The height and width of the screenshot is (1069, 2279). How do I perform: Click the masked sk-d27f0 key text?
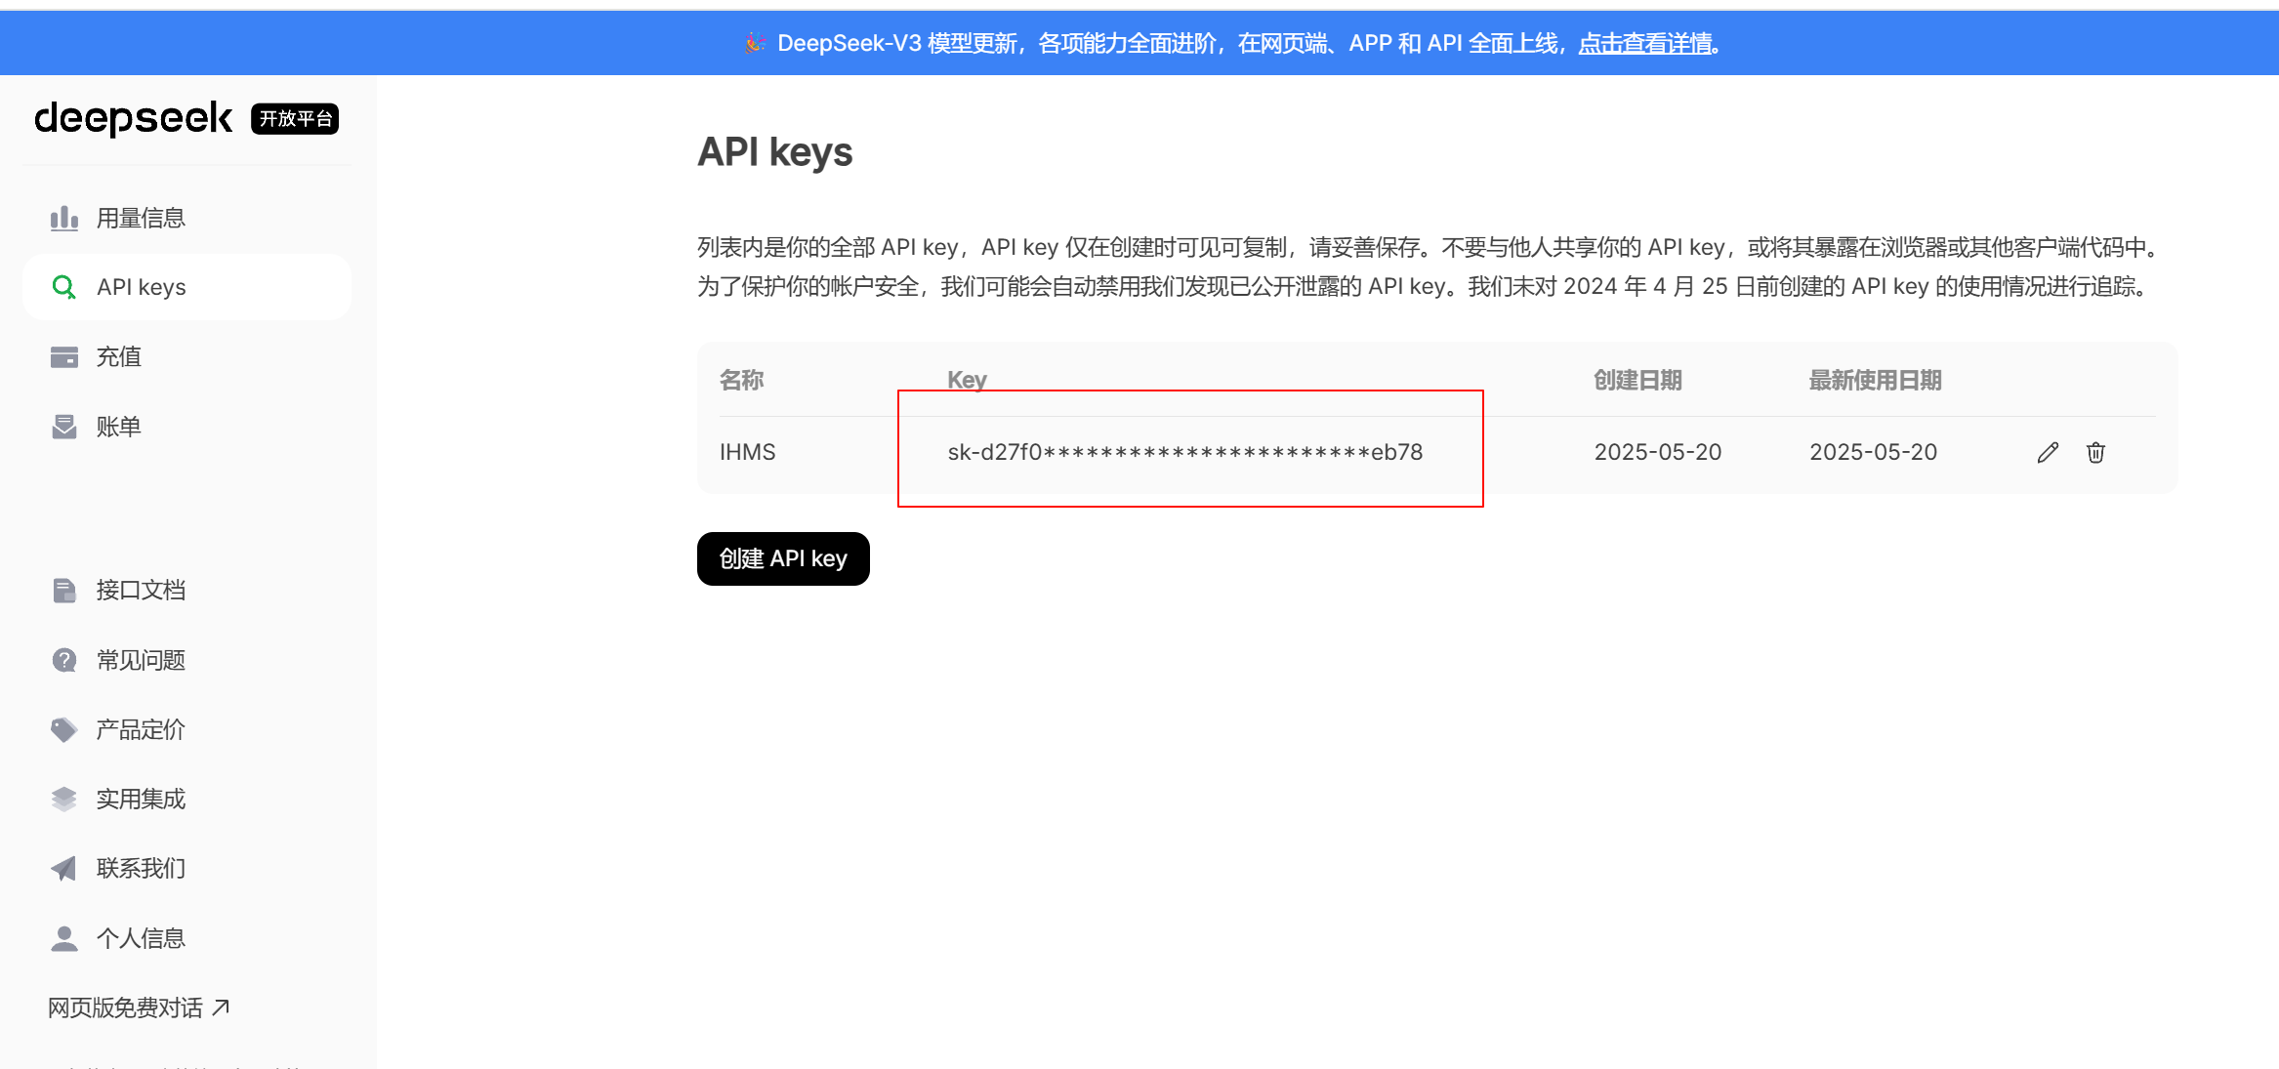[x=1184, y=452]
